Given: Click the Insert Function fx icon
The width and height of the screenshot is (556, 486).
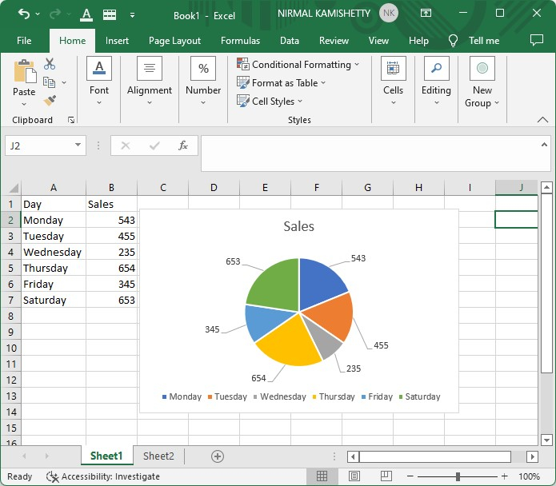Looking at the screenshot, I should tap(182, 145).
